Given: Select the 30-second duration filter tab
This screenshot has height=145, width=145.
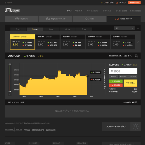Looking at the screenshot, I should point(35,29).
